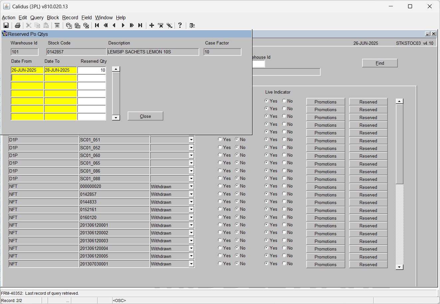The image size is (440, 304).
Task: Set Live Indicator to No for 201306120001 row
Action: pyautogui.click(x=284, y=225)
